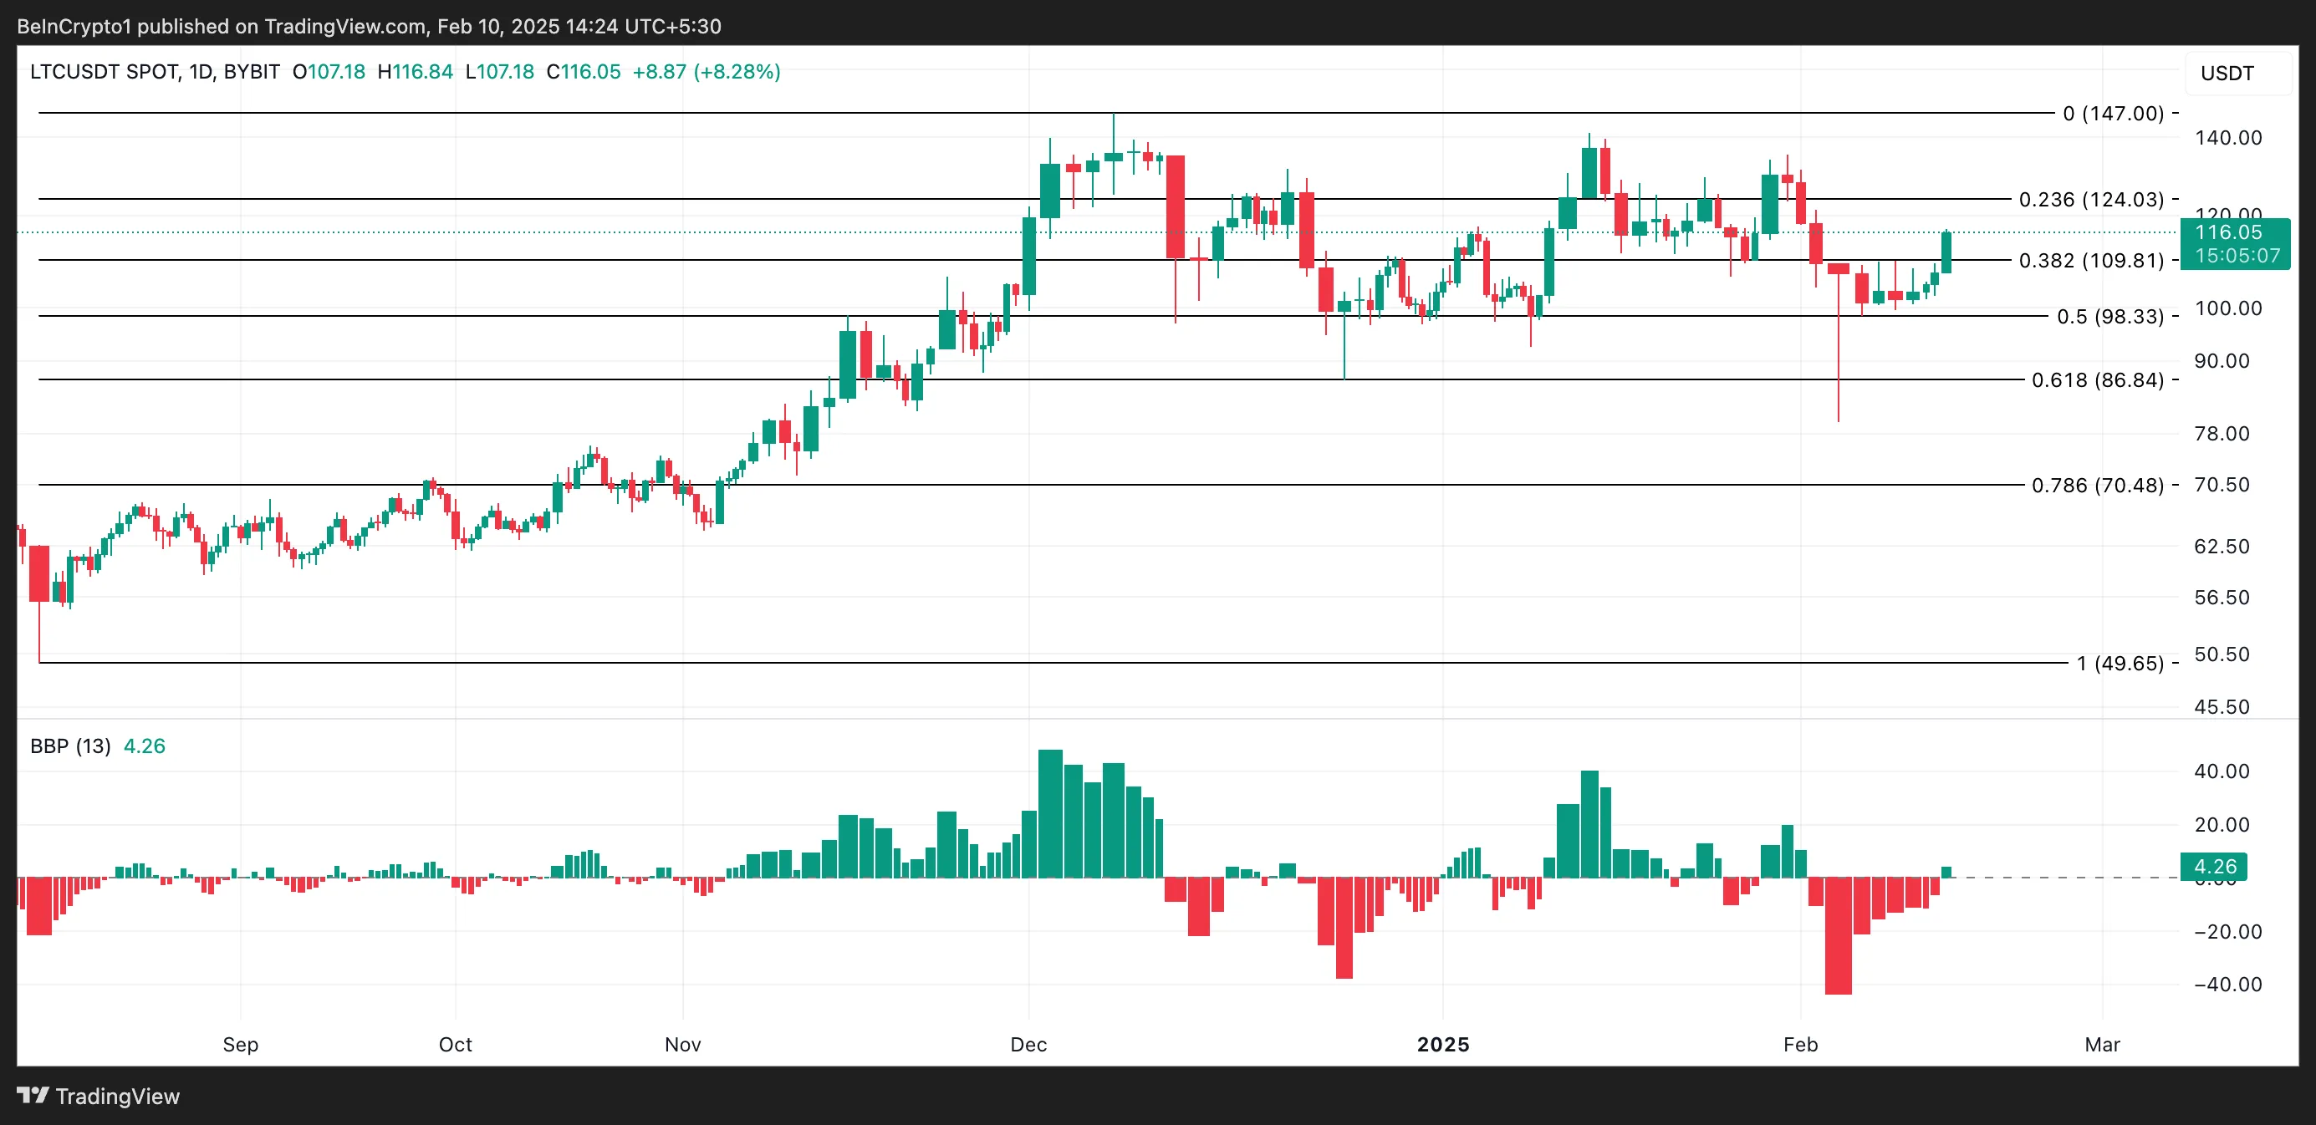Image resolution: width=2316 pixels, height=1125 pixels.
Task: Click the Dec label on time axis
Action: [x=1028, y=1044]
